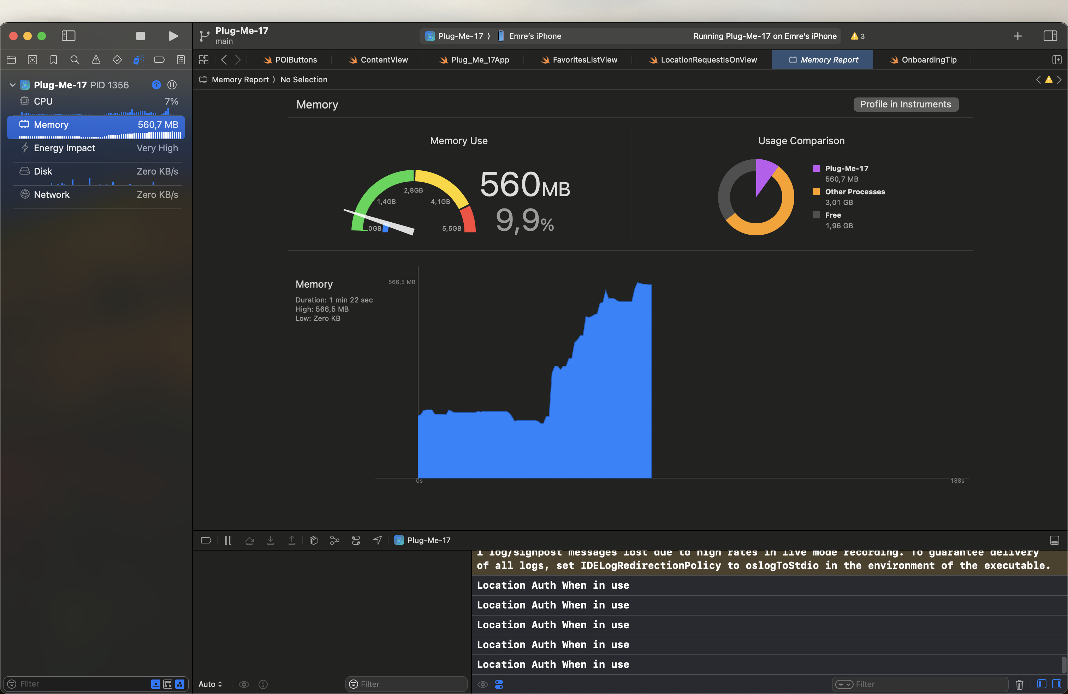Open the bookmark navigator
Image resolution: width=1068 pixels, height=694 pixels.
[x=53, y=60]
